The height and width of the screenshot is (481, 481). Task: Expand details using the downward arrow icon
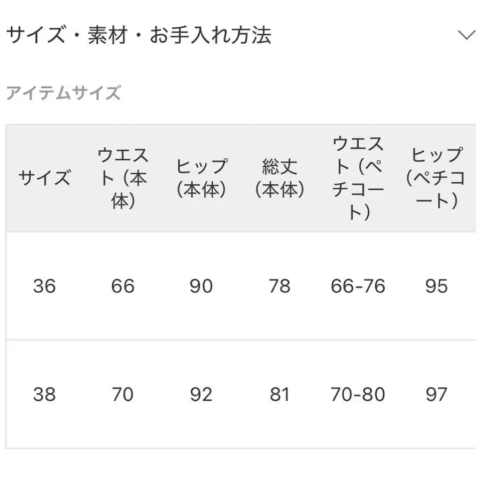coord(467,34)
